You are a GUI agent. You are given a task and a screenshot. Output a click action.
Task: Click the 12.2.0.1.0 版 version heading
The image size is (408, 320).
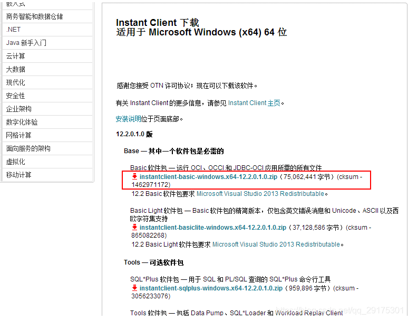pyautogui.click(x=134, y=134)
